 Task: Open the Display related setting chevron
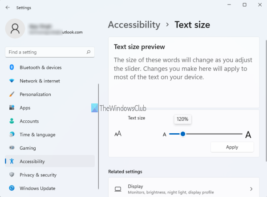[x=251, y=189]
